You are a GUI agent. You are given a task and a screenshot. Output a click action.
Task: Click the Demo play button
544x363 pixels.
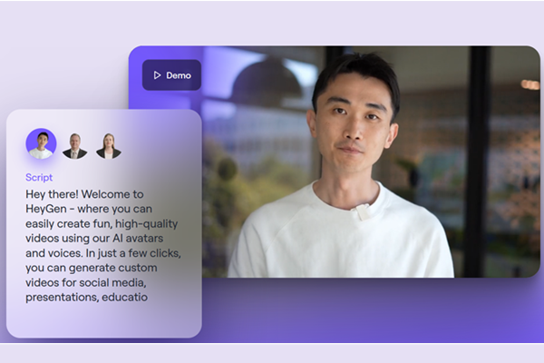tap(171, 75)
